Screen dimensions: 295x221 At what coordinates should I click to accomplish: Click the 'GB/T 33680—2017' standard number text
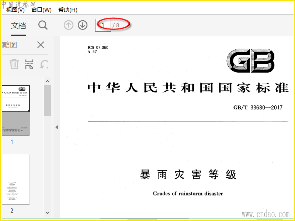pos(258,108)
